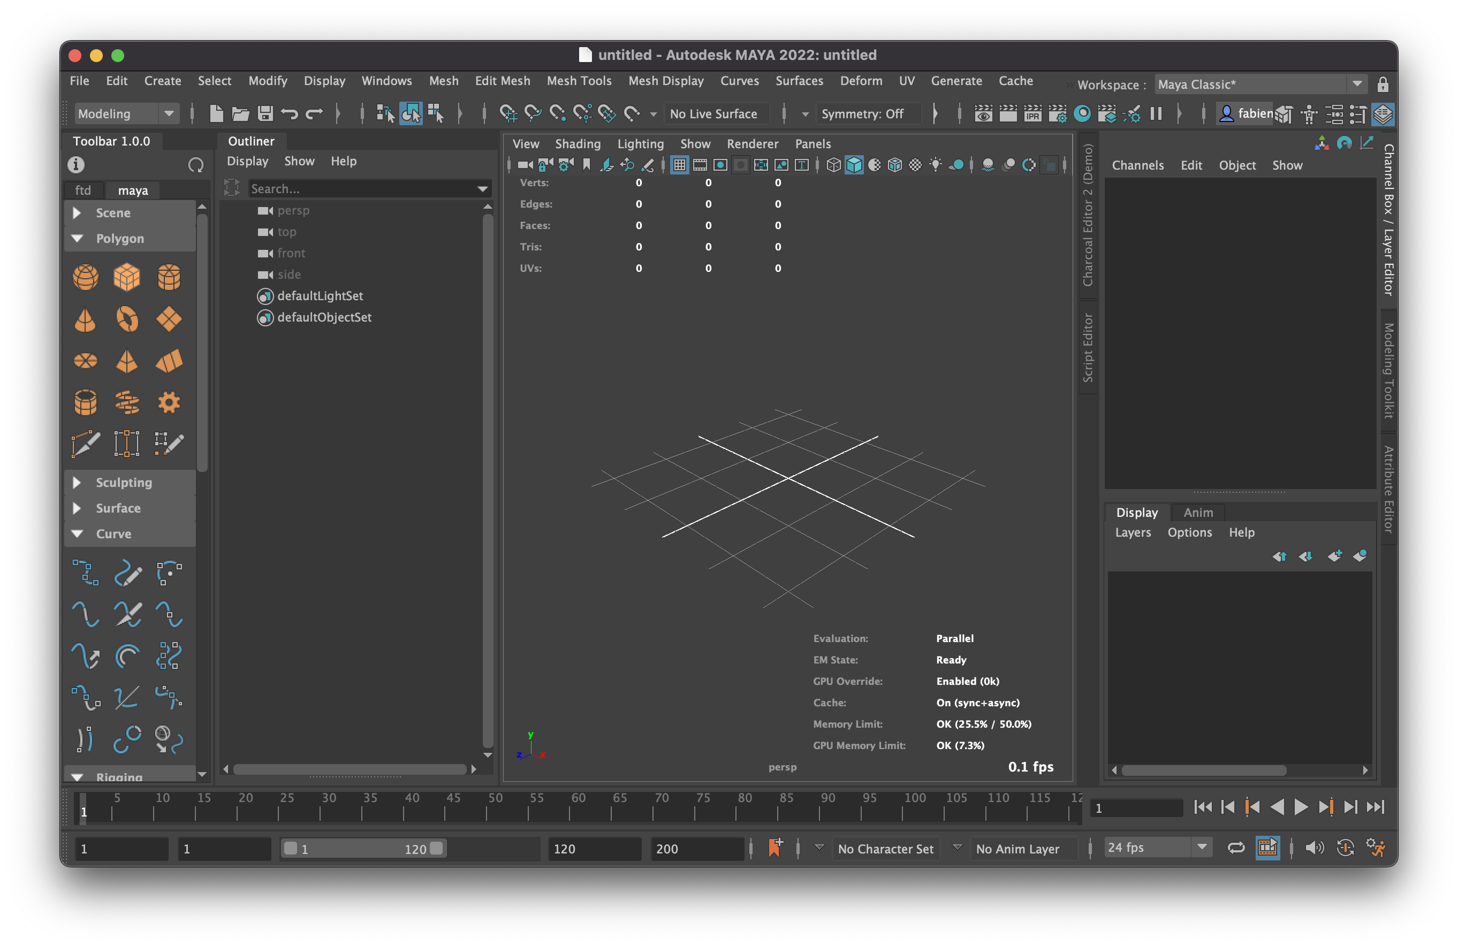The height and width of the screenshot is (946, 1458).
Task: Click the No Anim Layer button
Action: (1023, 849)
